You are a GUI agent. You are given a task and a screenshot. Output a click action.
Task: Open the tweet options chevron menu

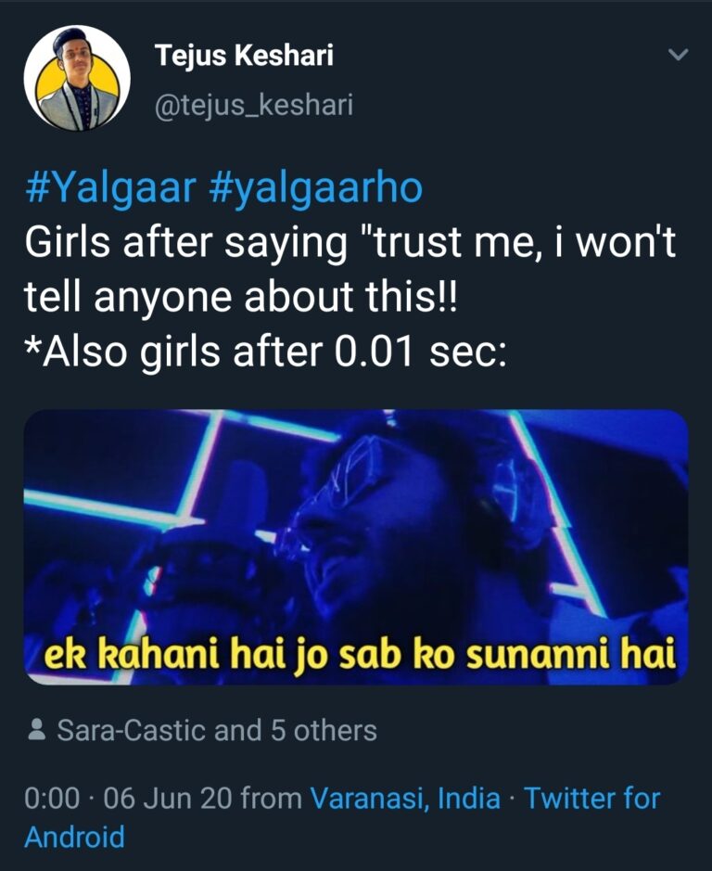679,56
